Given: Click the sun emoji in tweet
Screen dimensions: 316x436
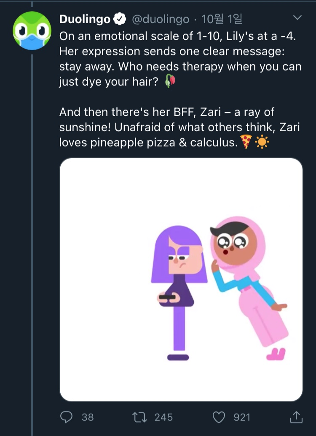Looking at the screenshot, I should click(262, 142).
